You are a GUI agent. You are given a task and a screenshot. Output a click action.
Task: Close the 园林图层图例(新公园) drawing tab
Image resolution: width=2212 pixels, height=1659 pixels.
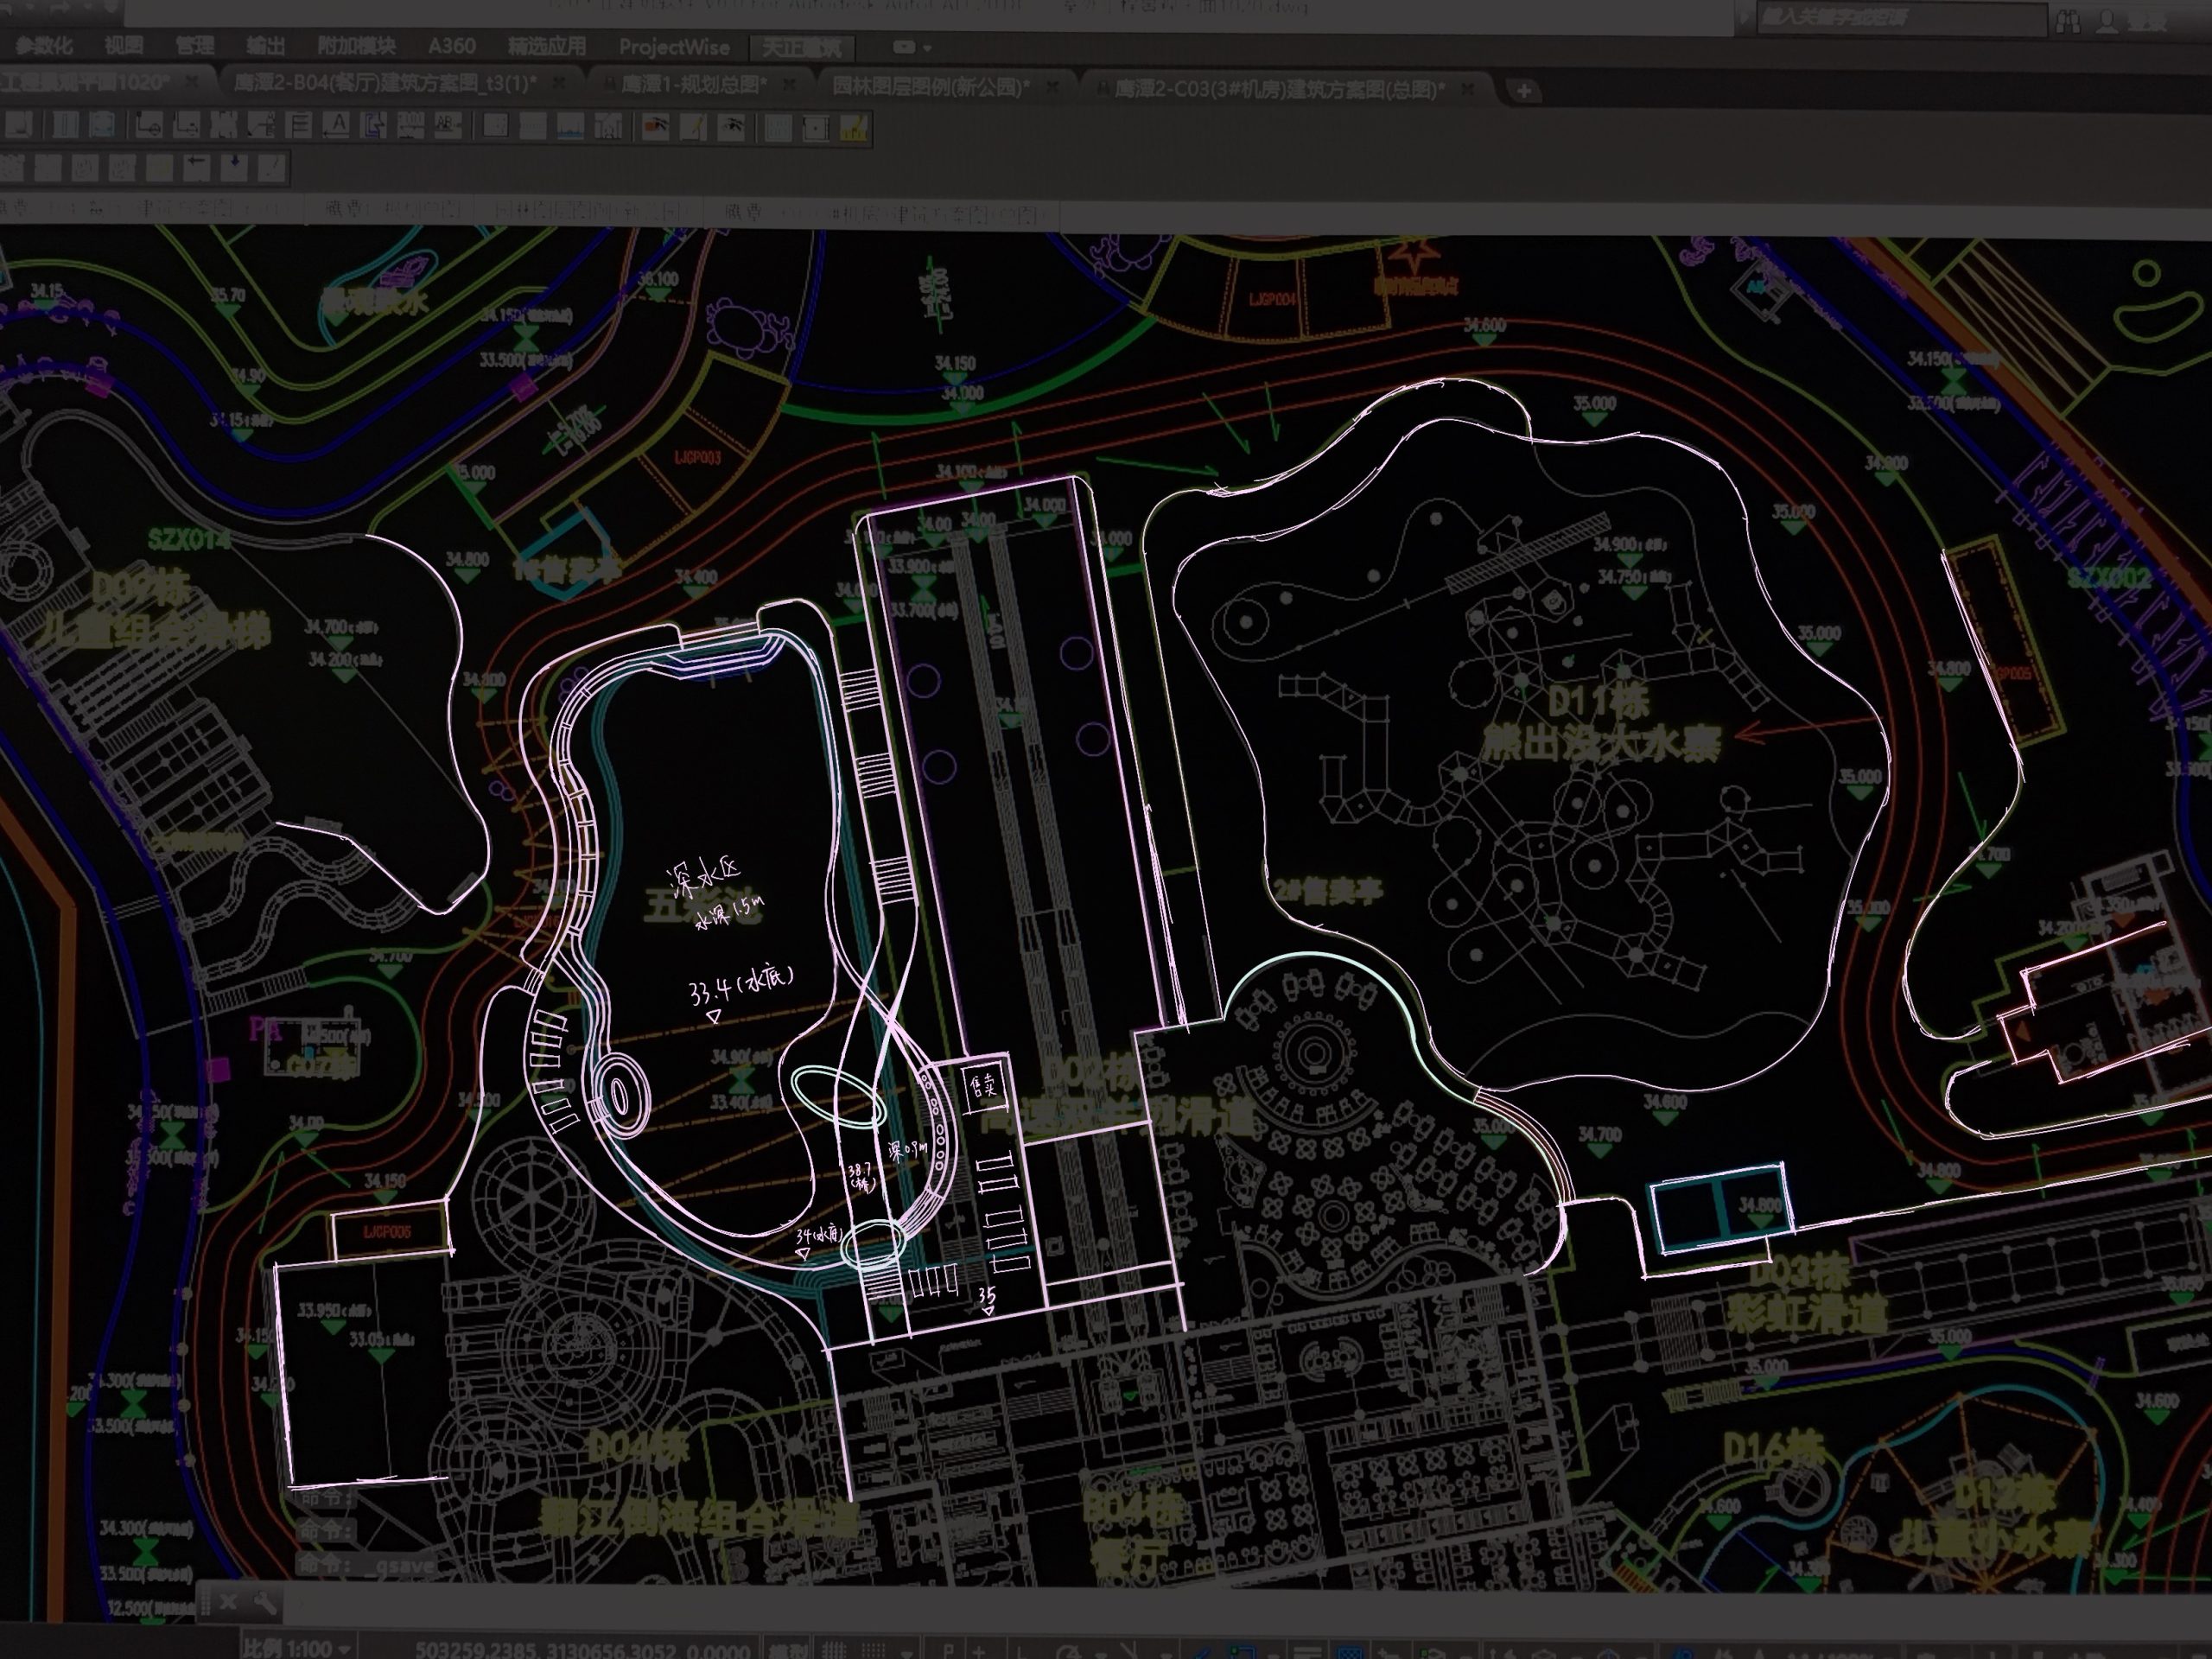(x=1053, y=87)
